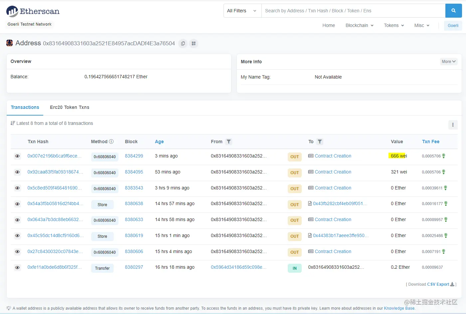The height and width of the screenshot is (314, 466).
Task: Click Contract Creation icon in block 8384299 row
Action: pos(311,156)
